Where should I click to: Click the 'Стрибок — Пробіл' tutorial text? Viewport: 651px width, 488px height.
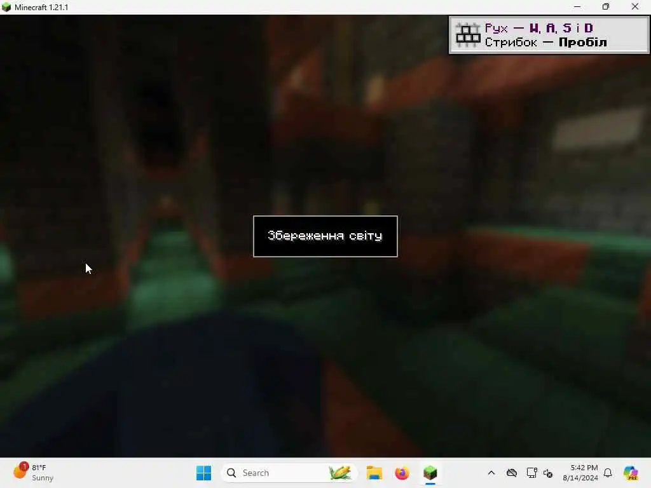coord(545,43)
